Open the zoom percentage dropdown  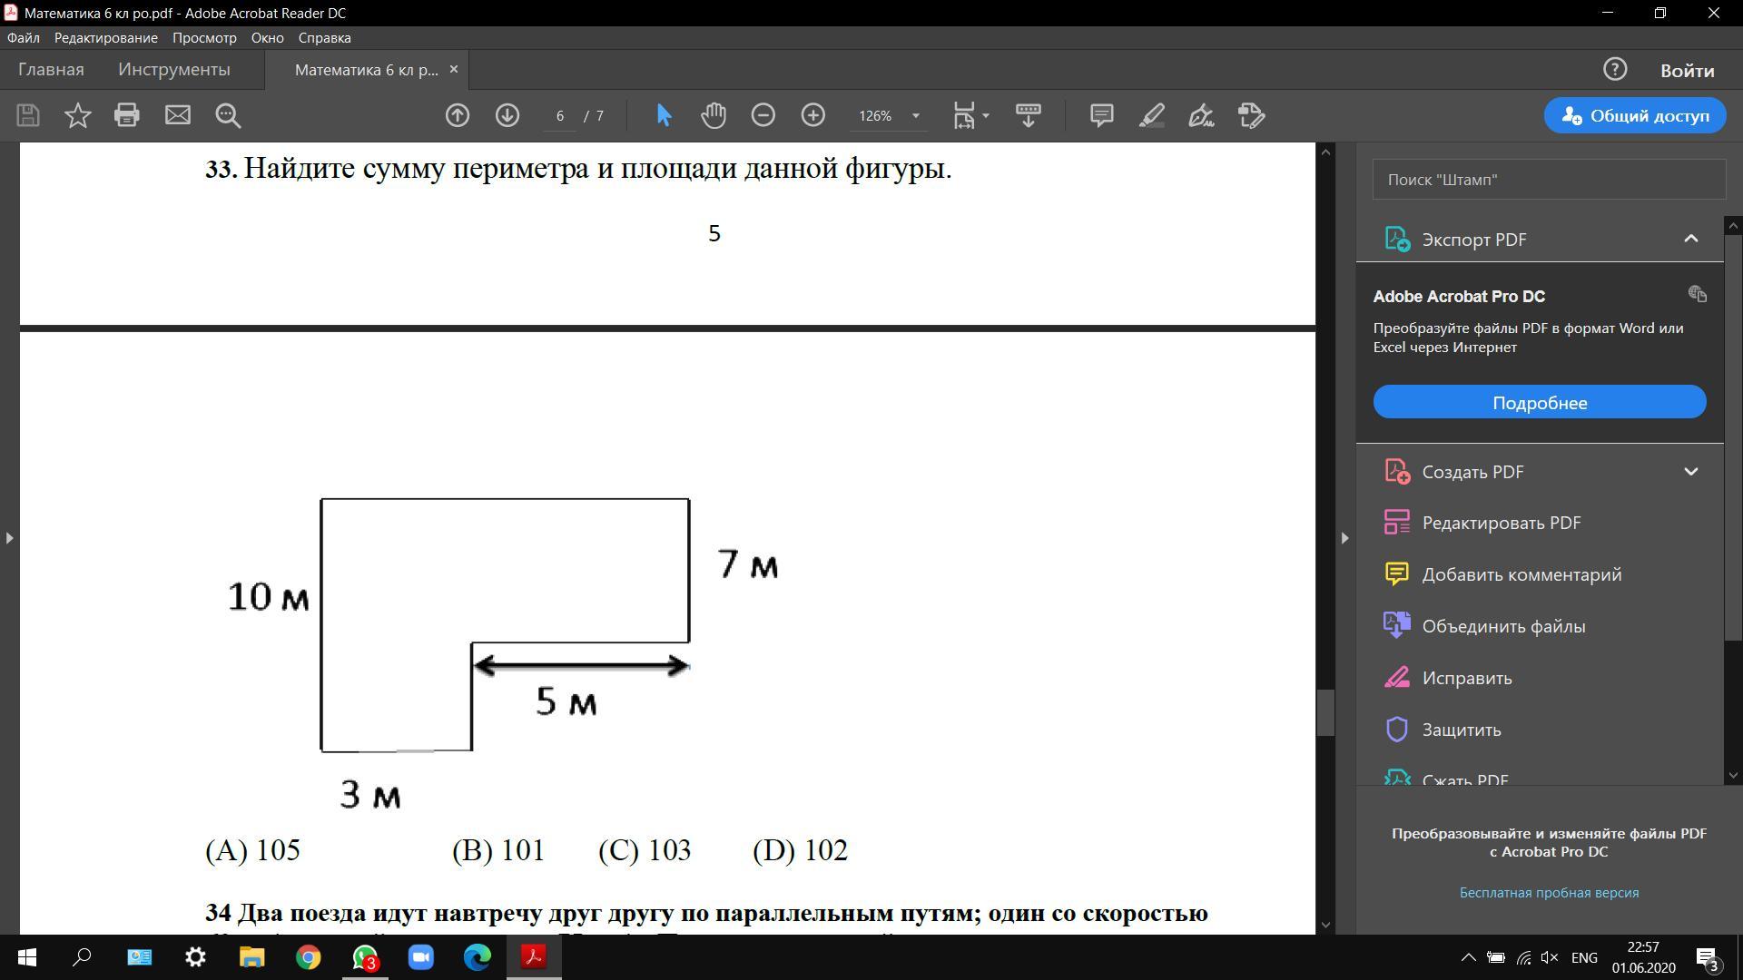[916, 115]
